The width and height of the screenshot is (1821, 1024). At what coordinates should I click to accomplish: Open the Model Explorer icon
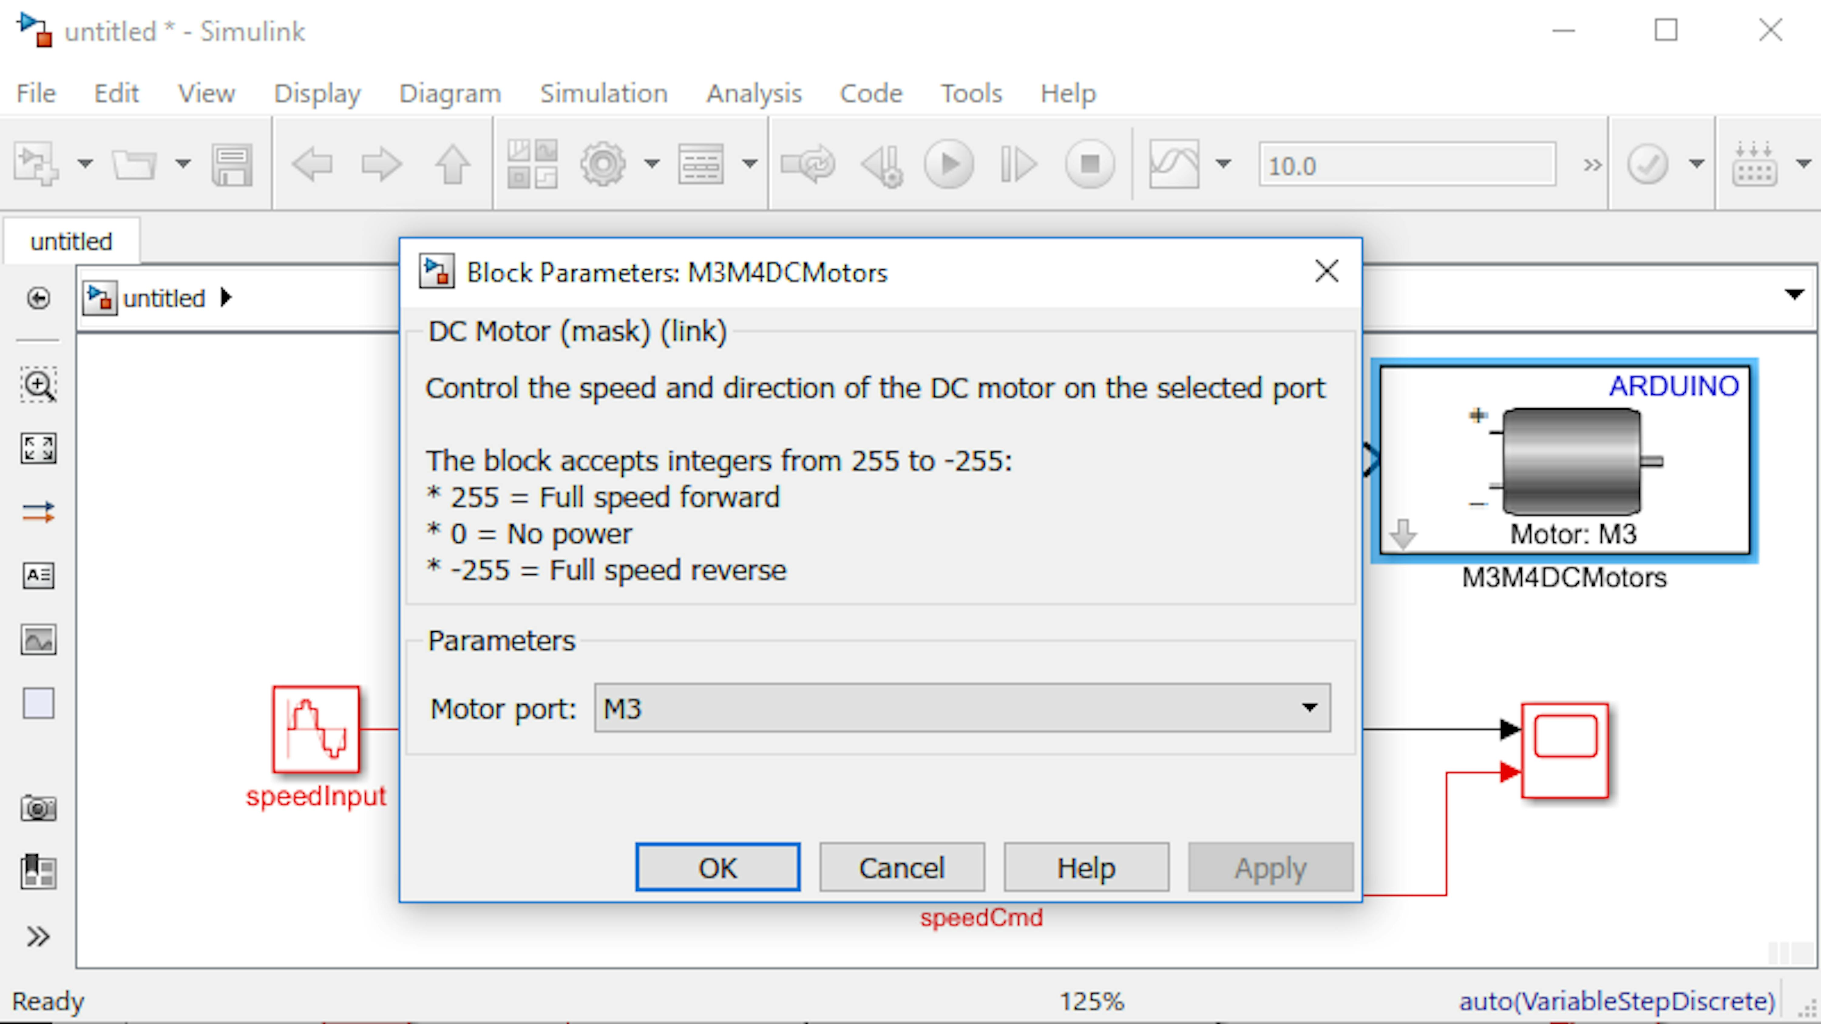click(x=700, y=165)
